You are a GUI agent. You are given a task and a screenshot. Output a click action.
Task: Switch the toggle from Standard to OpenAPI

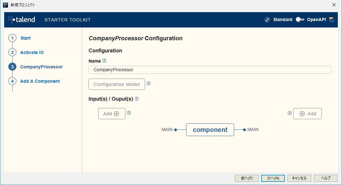(x=300, y=19)
